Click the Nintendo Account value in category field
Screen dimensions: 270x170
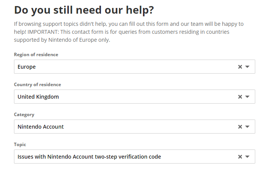(x=41, y=127)
